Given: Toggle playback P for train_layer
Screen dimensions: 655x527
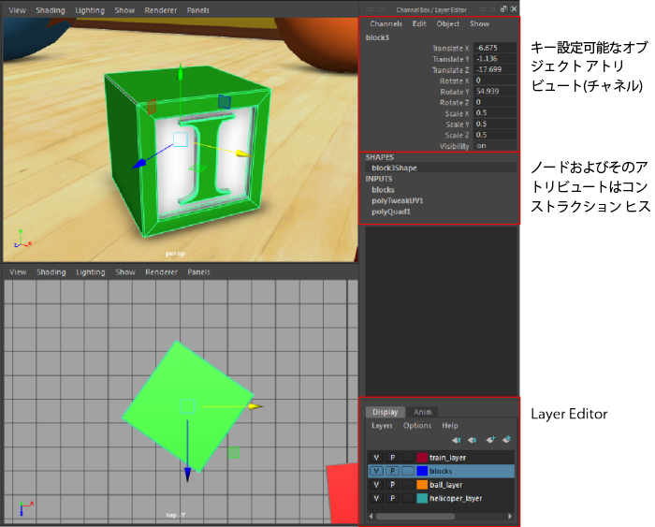Looking at the screenshot, I should pyautogui.click(x=392, y=457).
